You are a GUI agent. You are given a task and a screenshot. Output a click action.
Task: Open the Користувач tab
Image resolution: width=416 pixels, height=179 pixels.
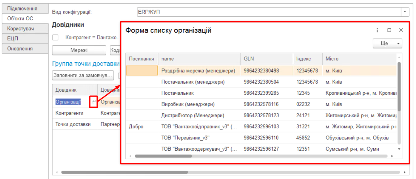(x=25, y=29)
